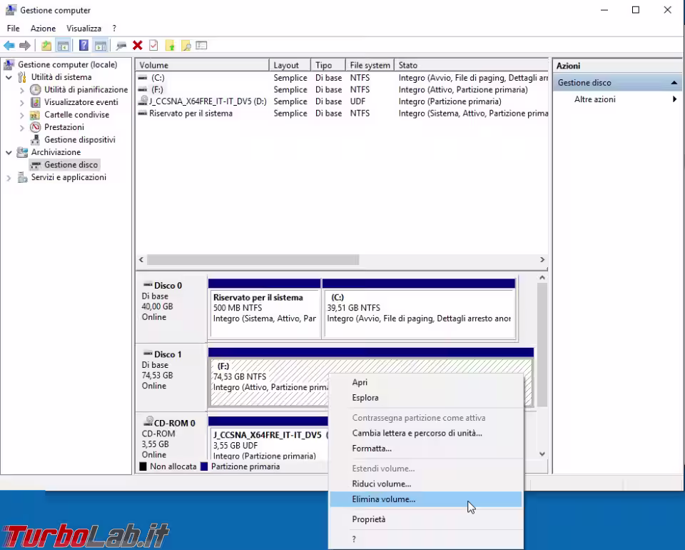The height and width of the screenshot is (550, 685).
Task: Click the Prestazioni tree icon
Action: 36,127
